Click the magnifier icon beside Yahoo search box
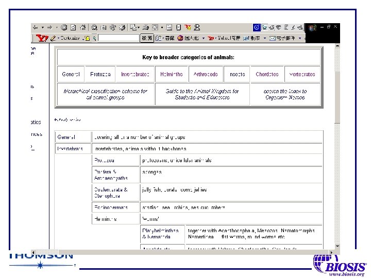The width and height of the screenshot is (371, 278). 94,38
